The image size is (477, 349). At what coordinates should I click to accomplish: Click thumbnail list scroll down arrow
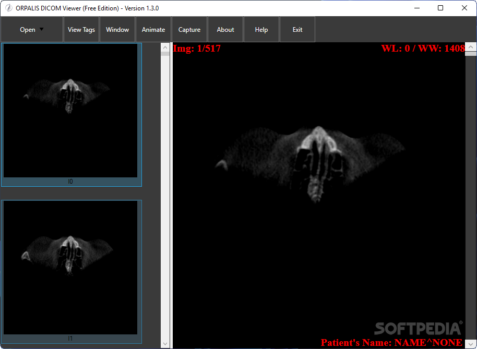click(165, 344)
